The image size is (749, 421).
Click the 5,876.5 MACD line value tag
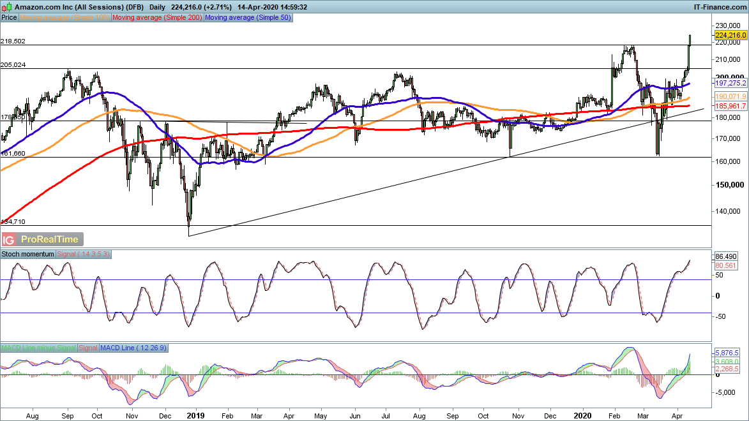point(727,353)
